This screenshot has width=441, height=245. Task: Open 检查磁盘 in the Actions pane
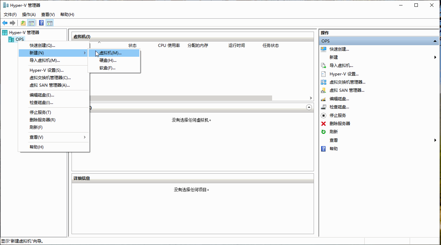tap(339, 107)
